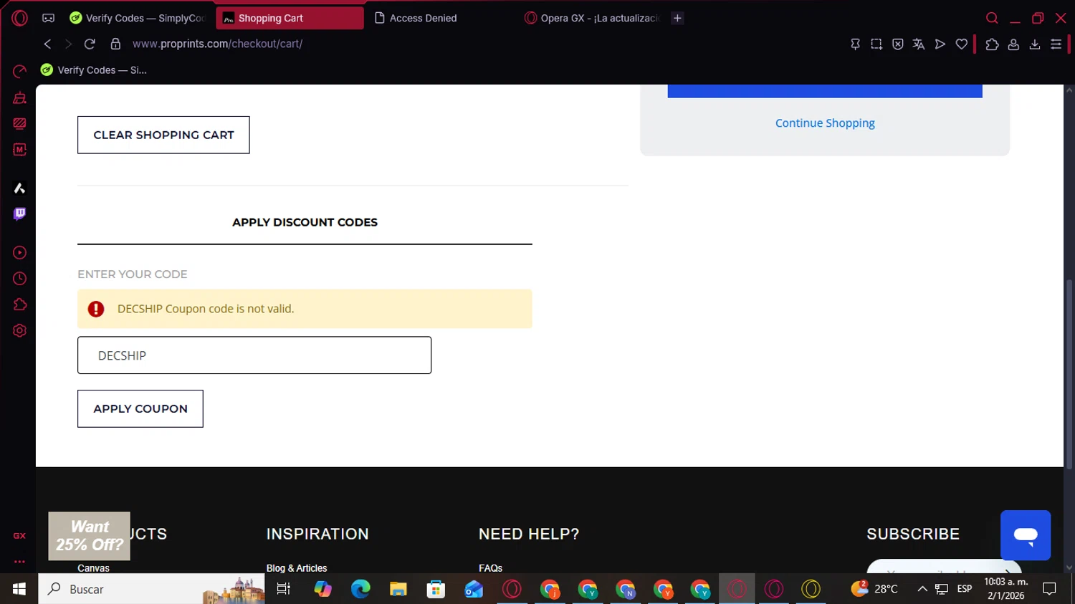The image size is (1075, 604).
Task: Click the pinboard pin icon in address bar
Action: click(855, 44)
